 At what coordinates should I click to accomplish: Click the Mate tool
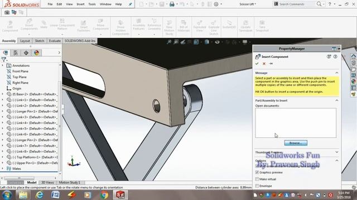pos(44,24)
